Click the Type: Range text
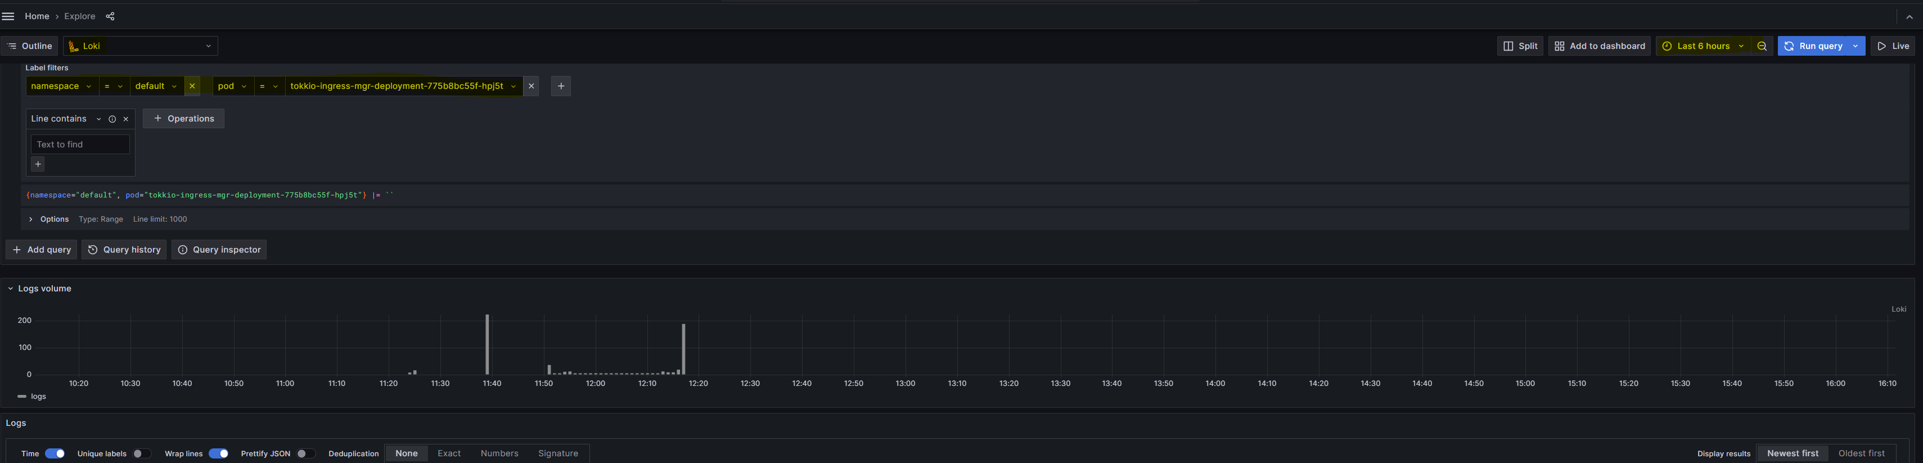The width and height of the screenshot is (1923, 463). click(x=101, y=219)
